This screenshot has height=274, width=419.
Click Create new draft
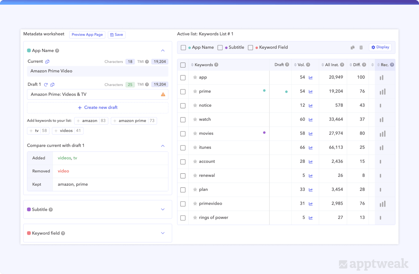(98, 108)
